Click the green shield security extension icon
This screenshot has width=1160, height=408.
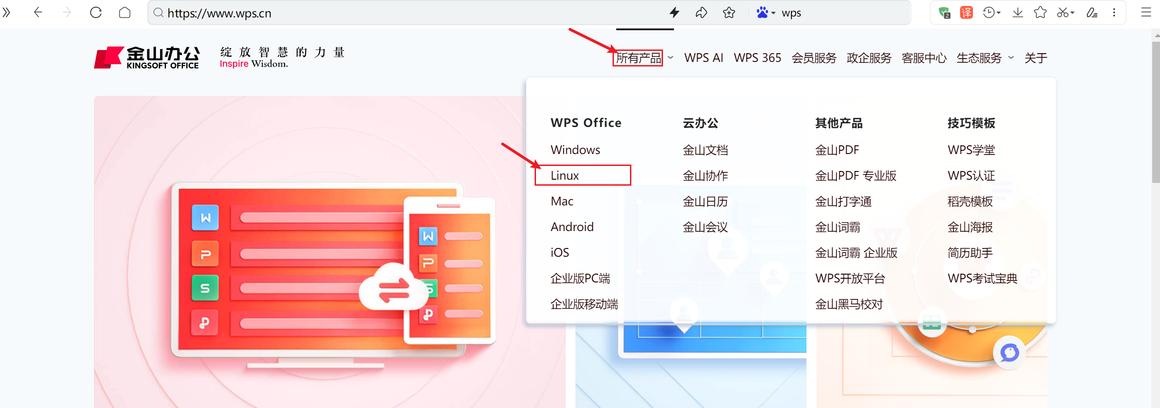[x=945, y=12]
